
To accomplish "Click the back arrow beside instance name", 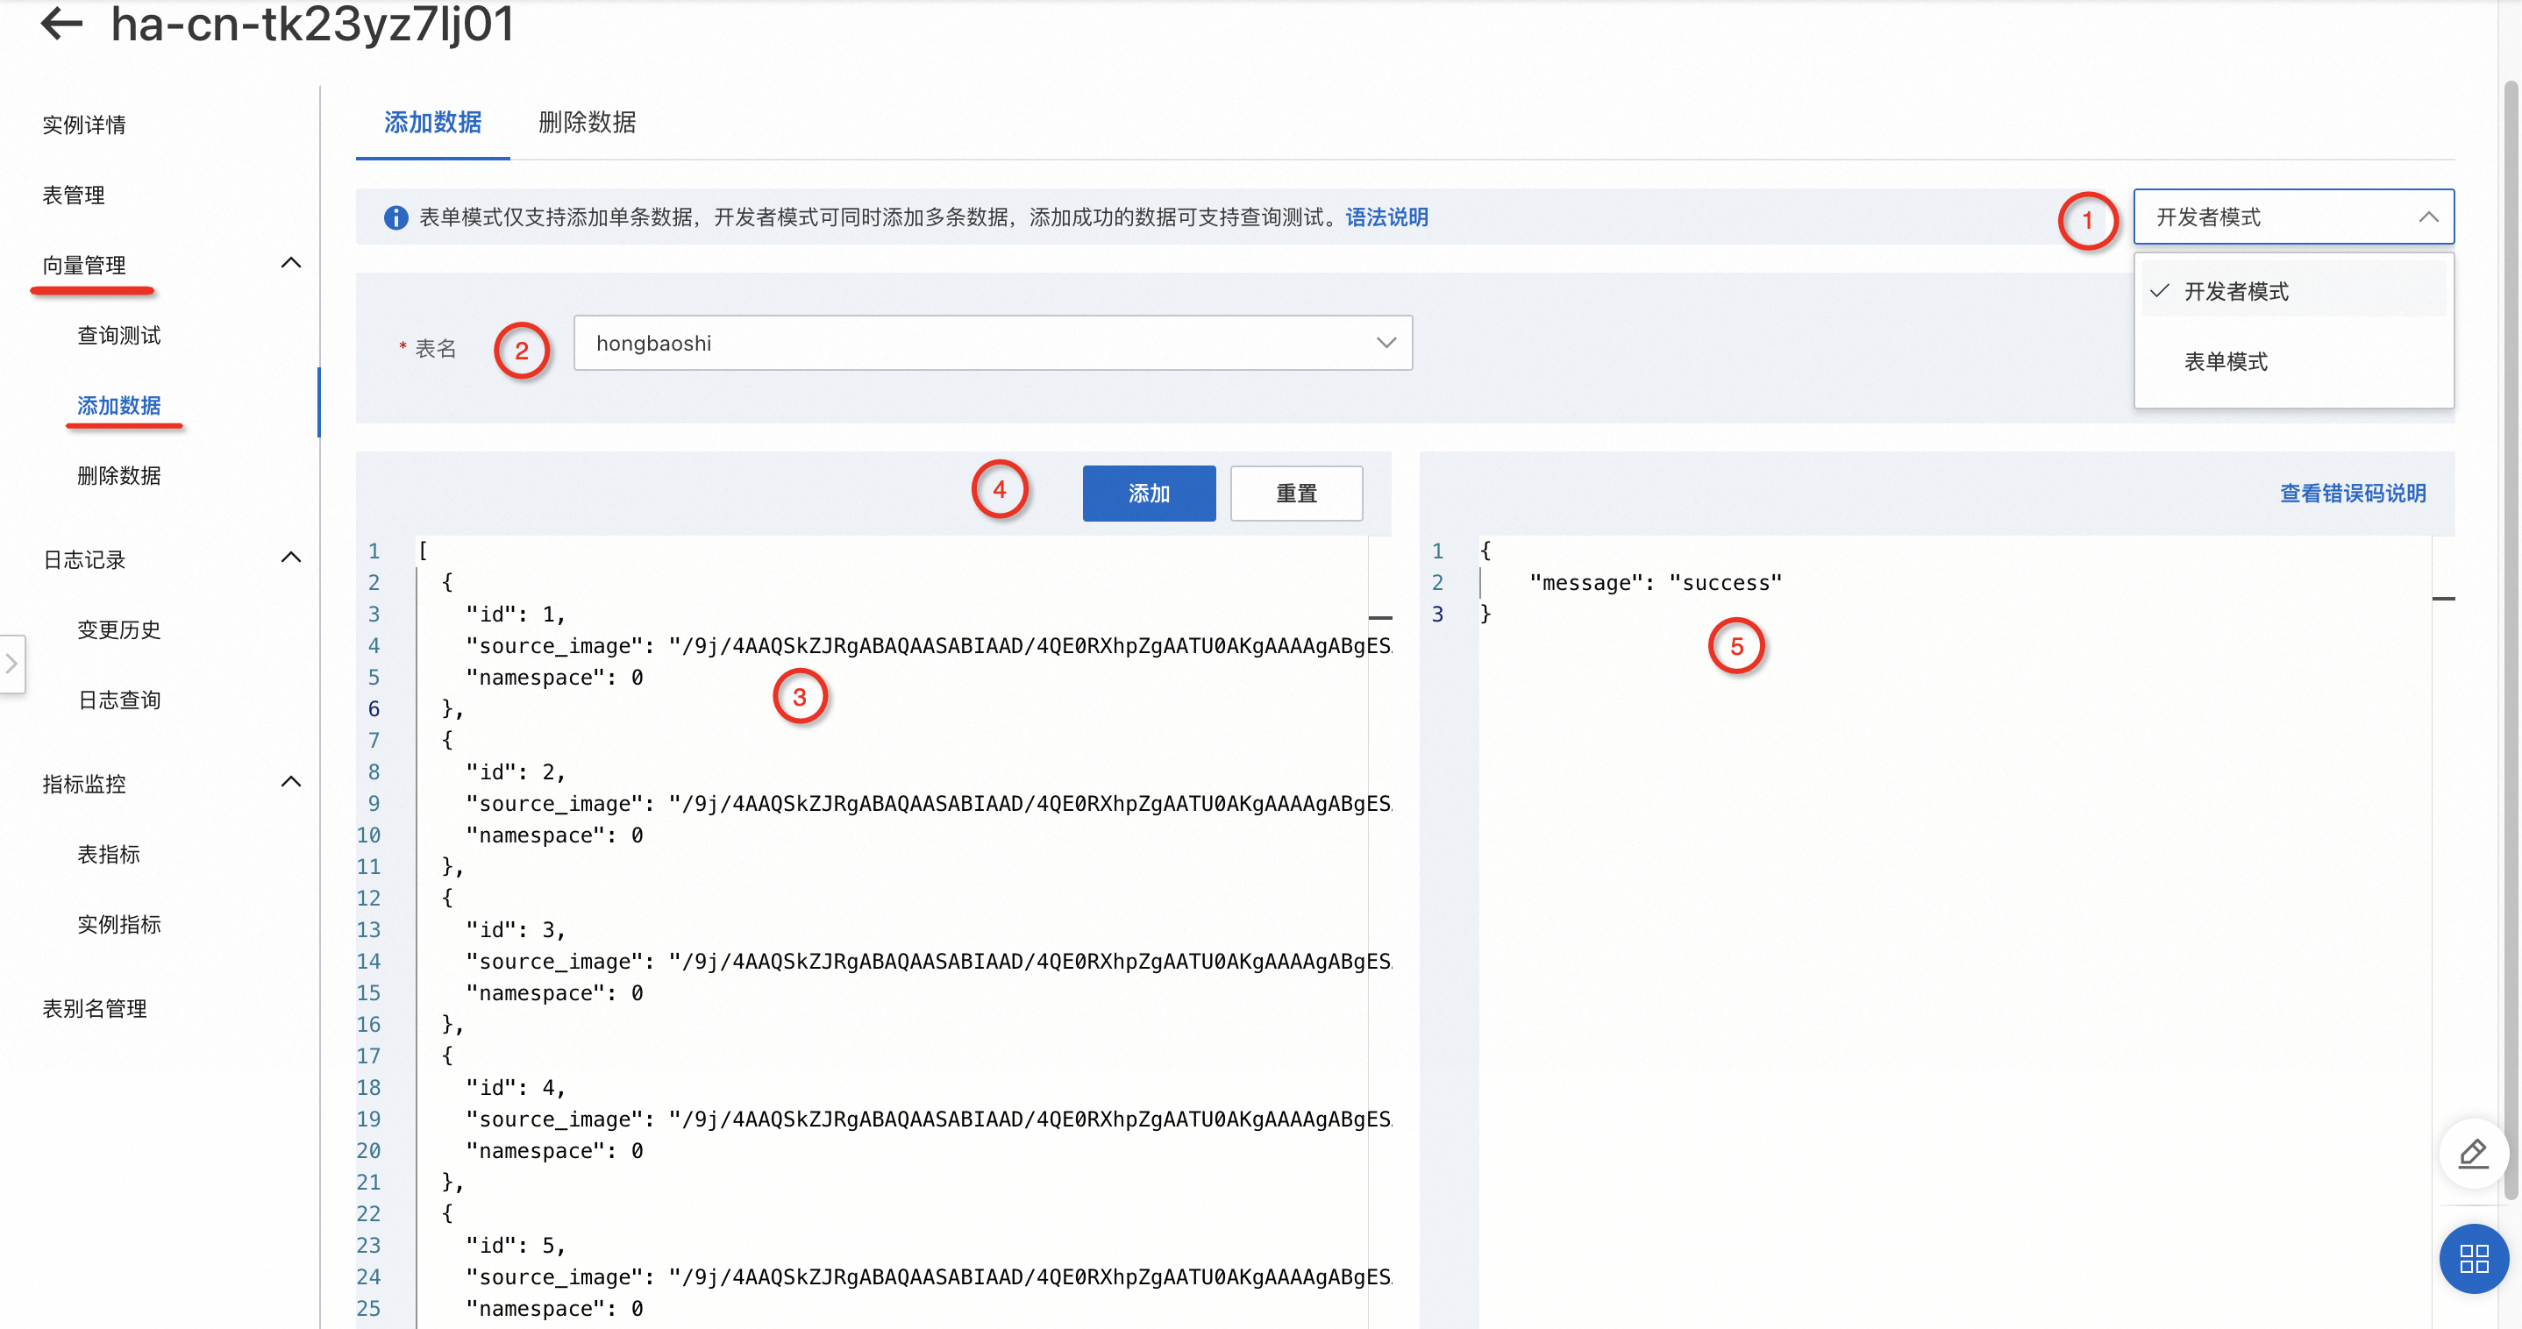I will point(61,24).
